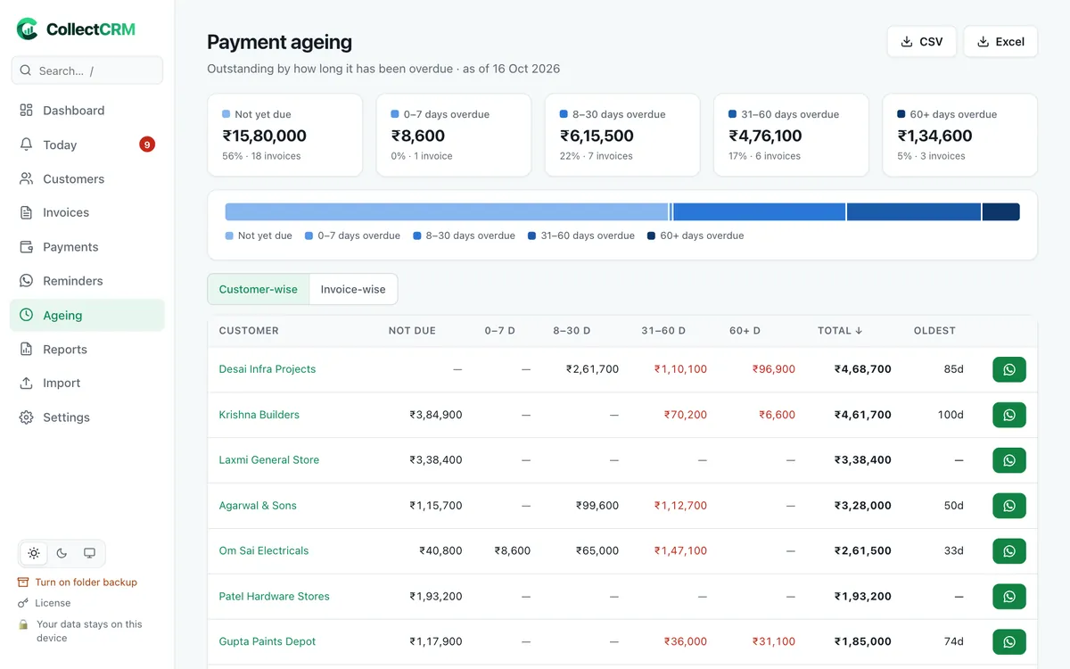Send WhatsApp reminder to Krishna Builders

[x=1009, y=415]
